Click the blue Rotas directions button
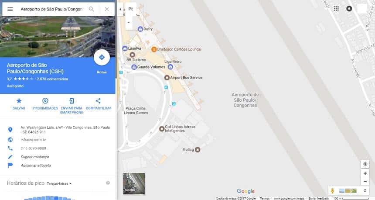 pos(102,58)
